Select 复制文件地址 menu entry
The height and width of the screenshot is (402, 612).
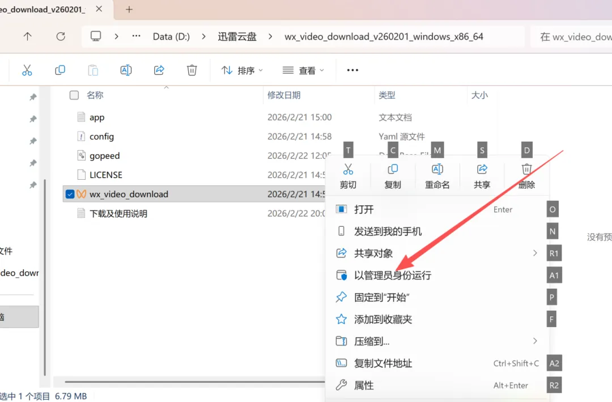437,363
